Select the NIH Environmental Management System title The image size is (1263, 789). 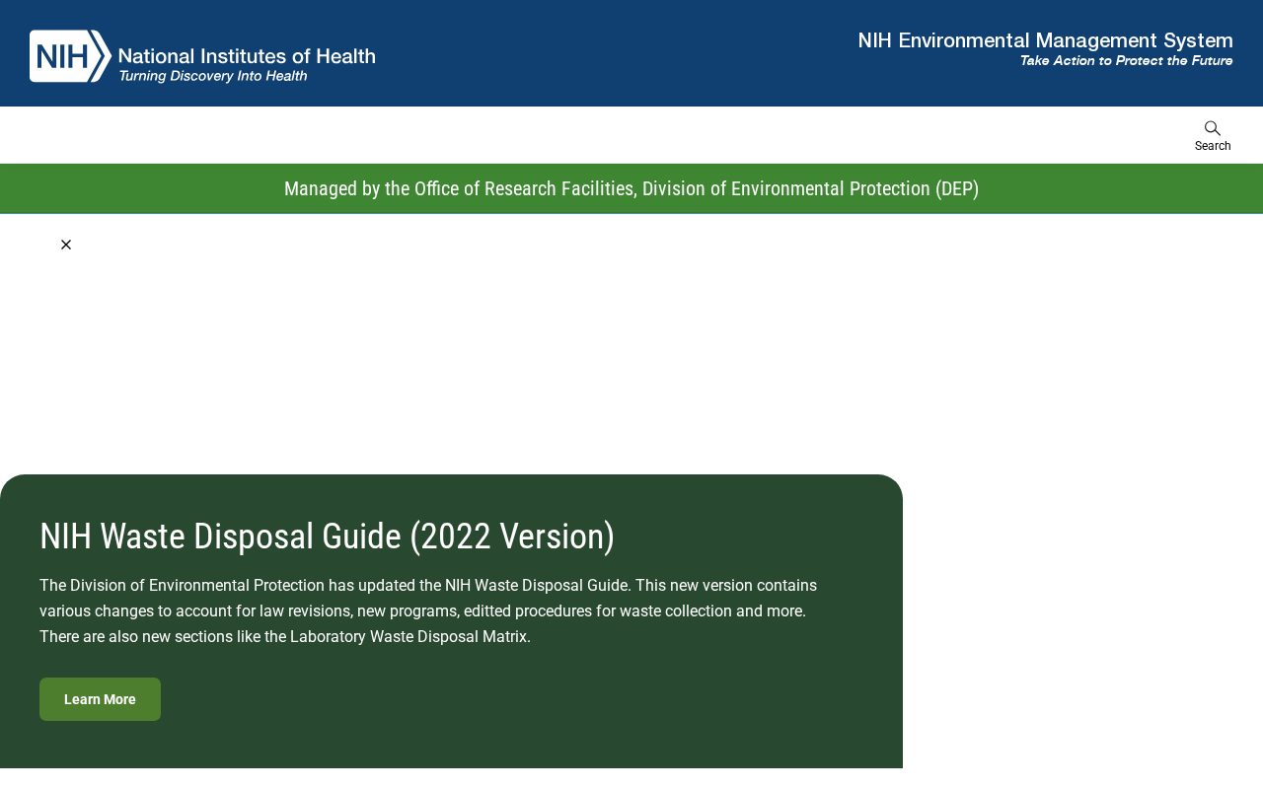coord(1045,40)
